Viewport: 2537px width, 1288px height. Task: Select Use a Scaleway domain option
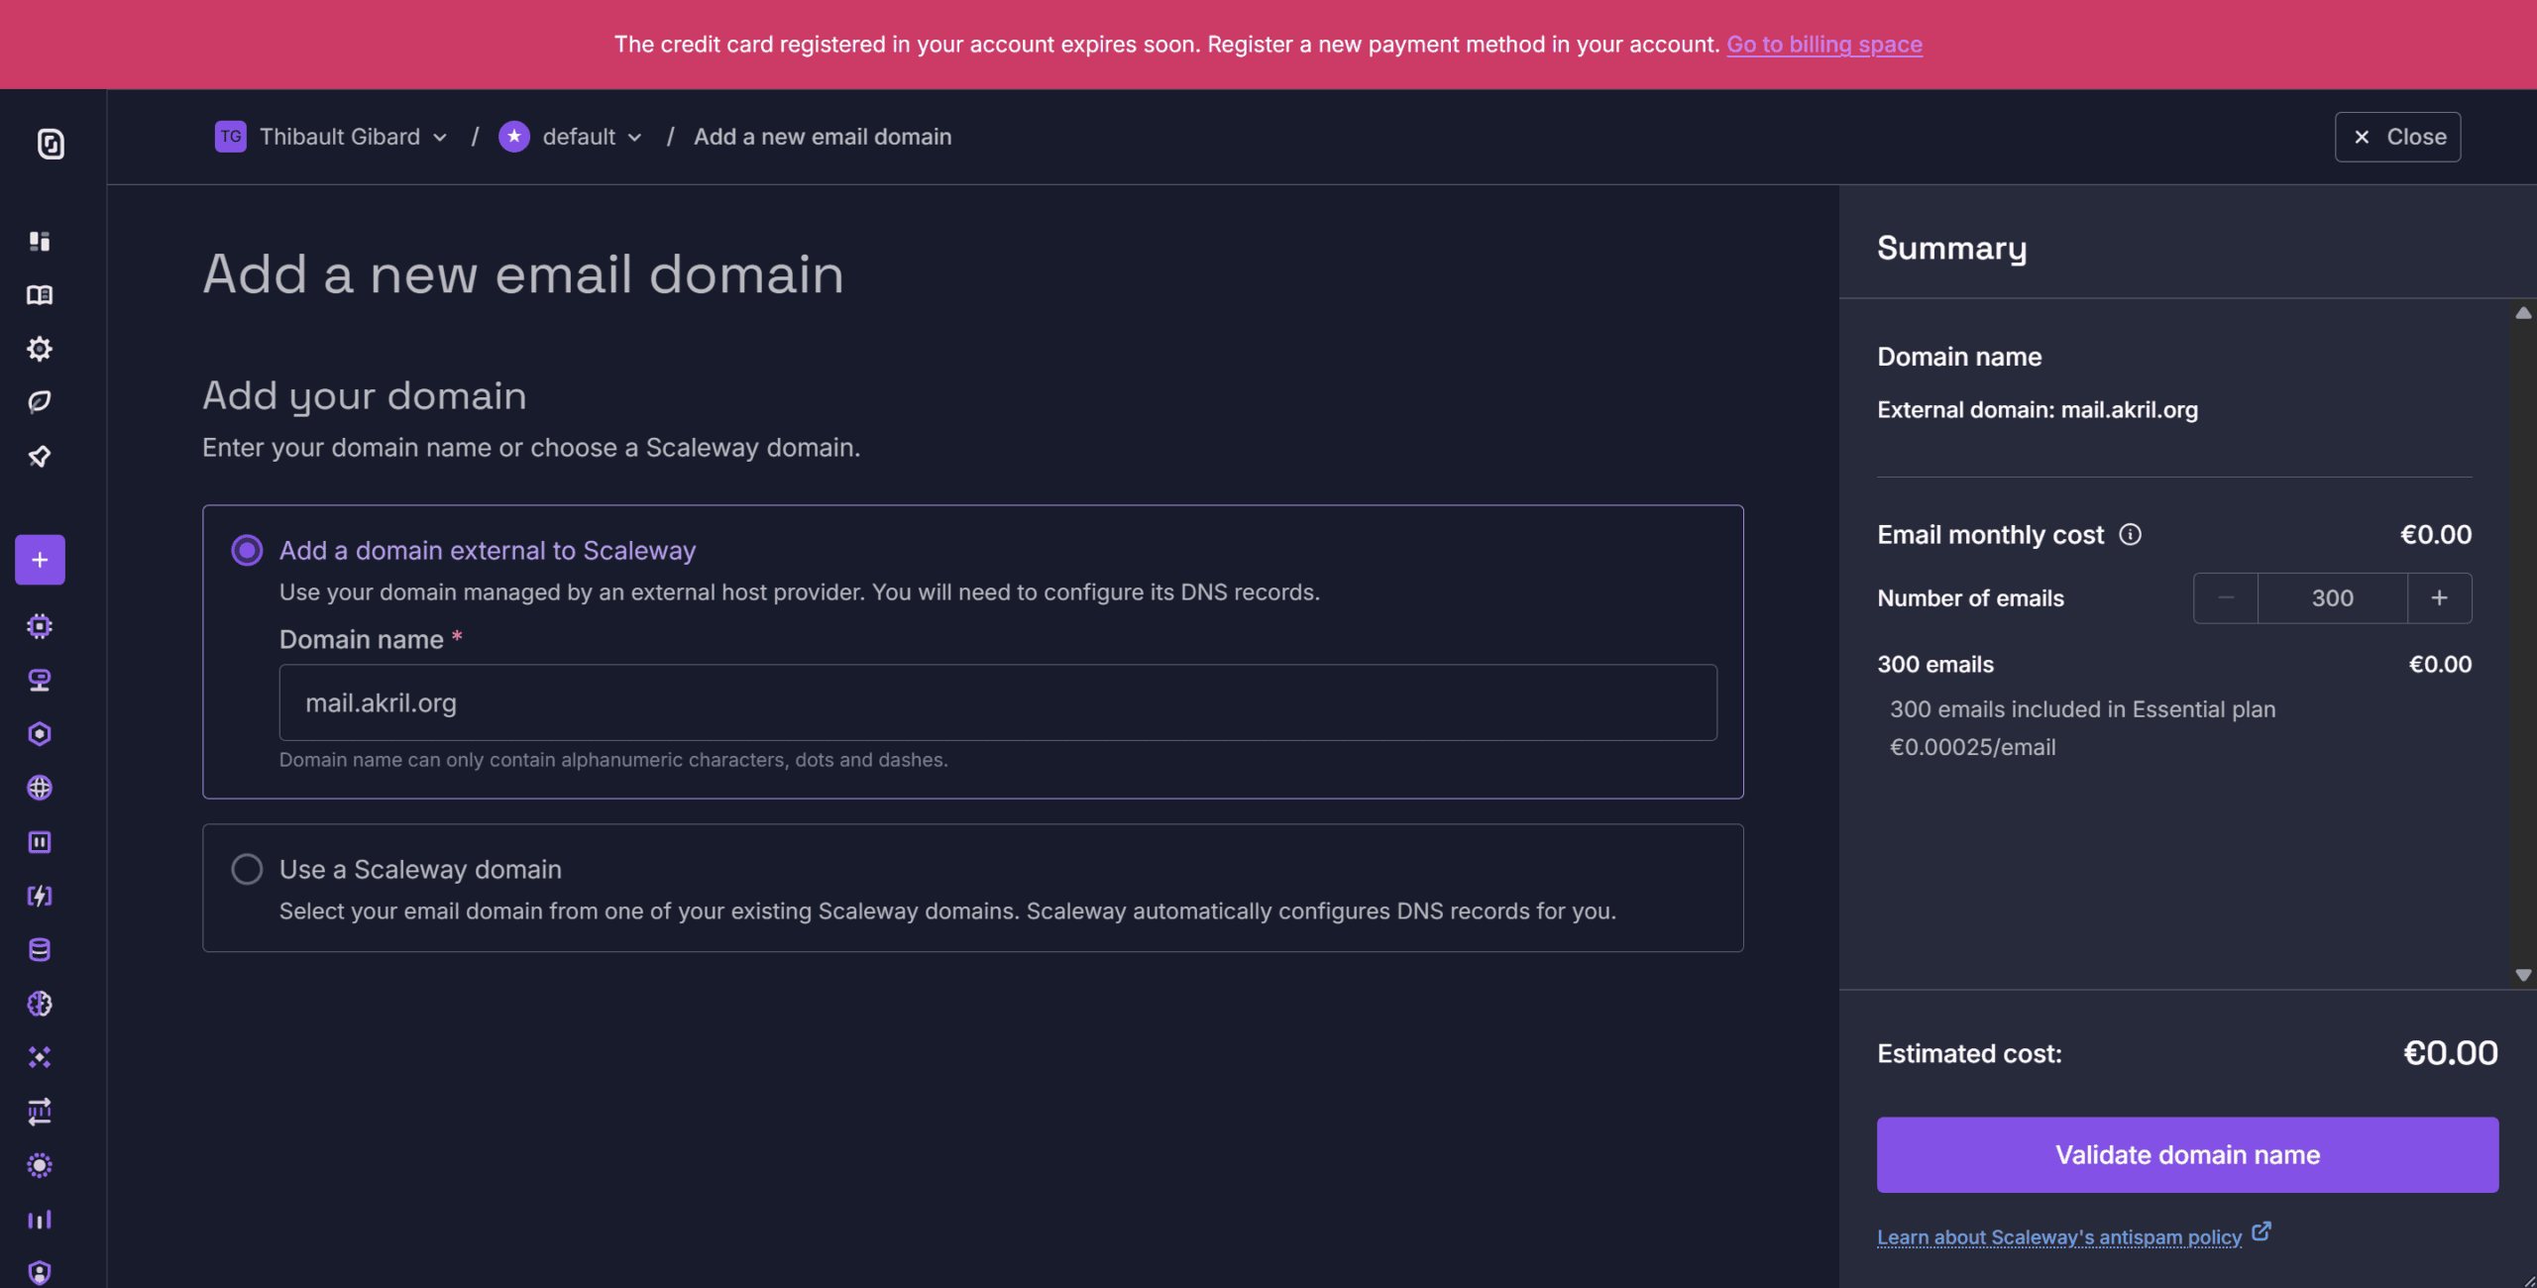[x=247, y=869]
